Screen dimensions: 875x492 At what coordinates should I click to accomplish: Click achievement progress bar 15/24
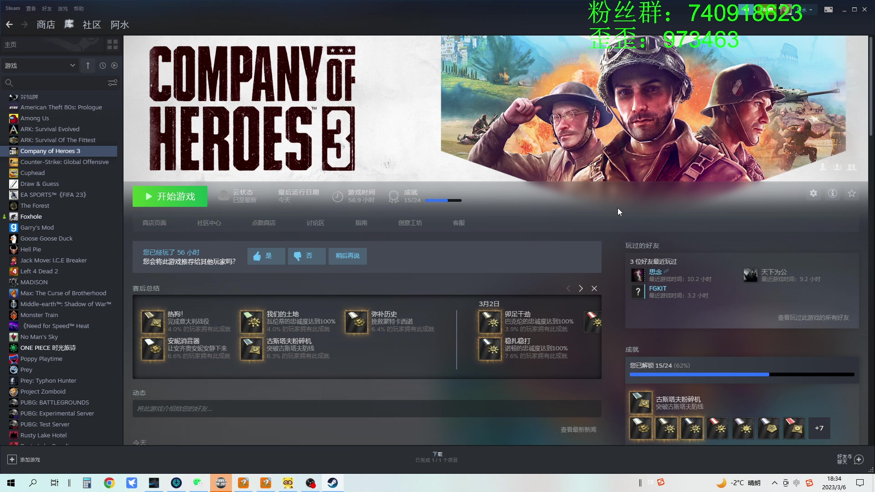(x=443, y=200)
